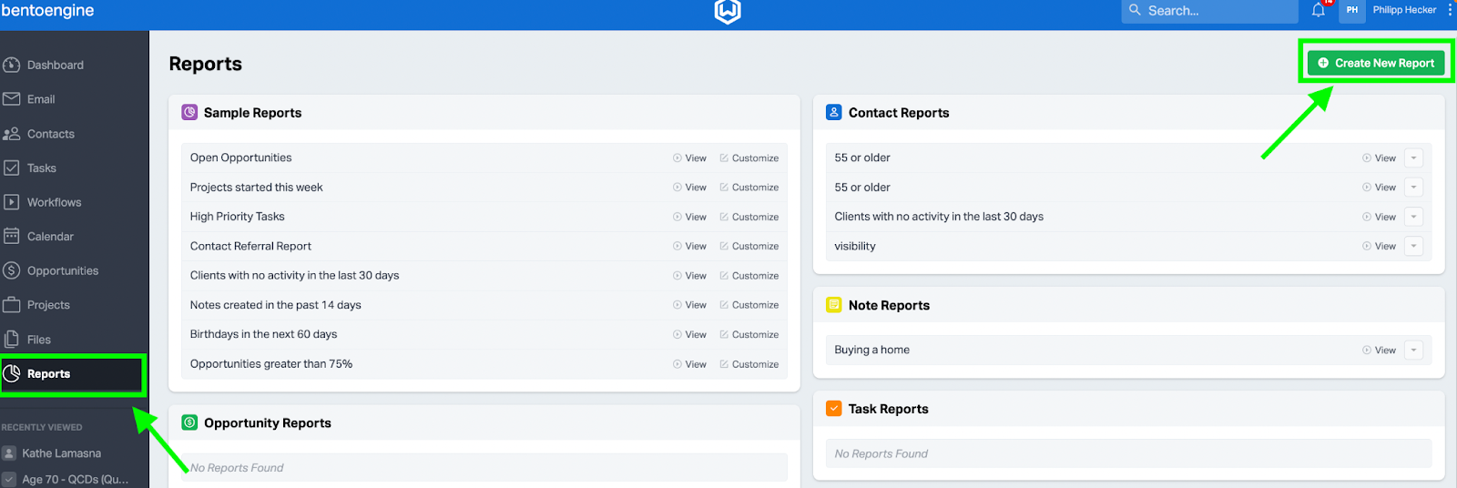This screenshot has height=488, width=1457.
Task: Click the Contacts people icon
Action: [x=12, y=134]
